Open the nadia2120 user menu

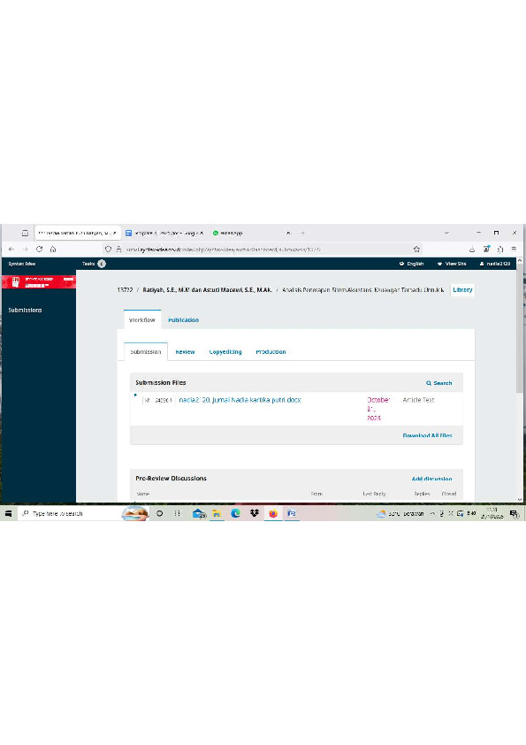pos(495,264)
